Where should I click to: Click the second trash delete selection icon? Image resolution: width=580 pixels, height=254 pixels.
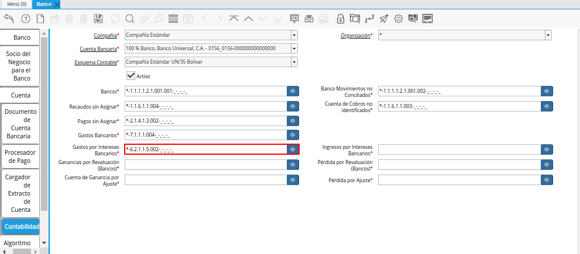coord(84,19)
